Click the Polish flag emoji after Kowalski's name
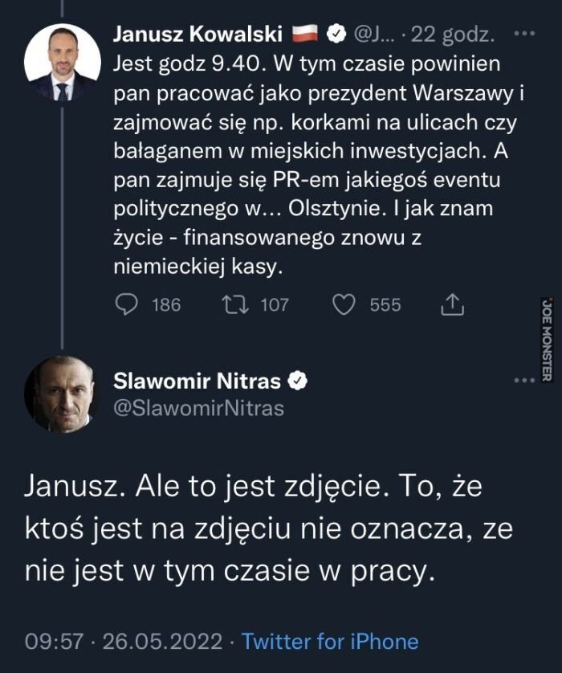This screenshot has width=562, height=673. tap(305, 34)
